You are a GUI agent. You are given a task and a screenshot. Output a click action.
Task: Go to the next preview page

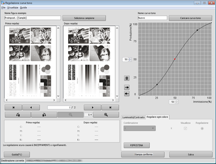click(x=92, y=107)
